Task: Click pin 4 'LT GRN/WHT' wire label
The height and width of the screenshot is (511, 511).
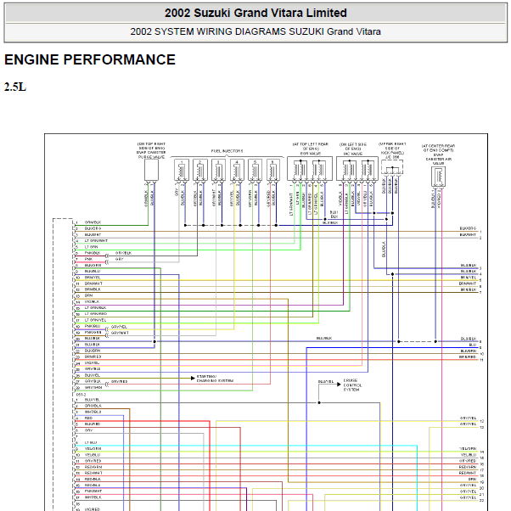Action: click(96, 241)
